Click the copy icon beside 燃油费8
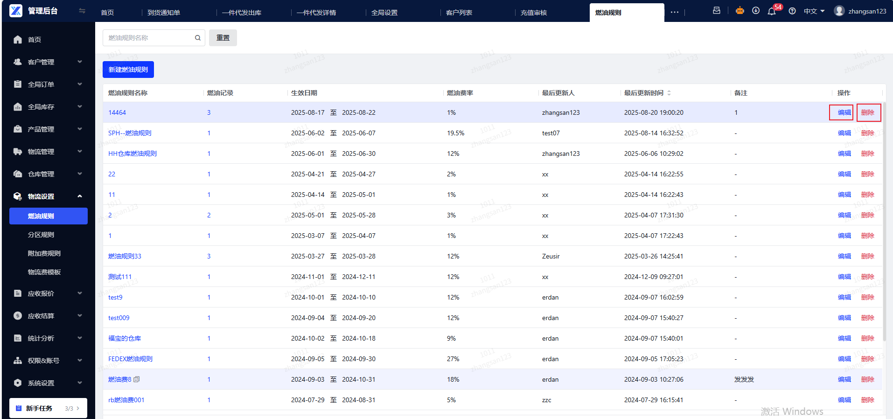893x419 pixels. coord(137,379)
